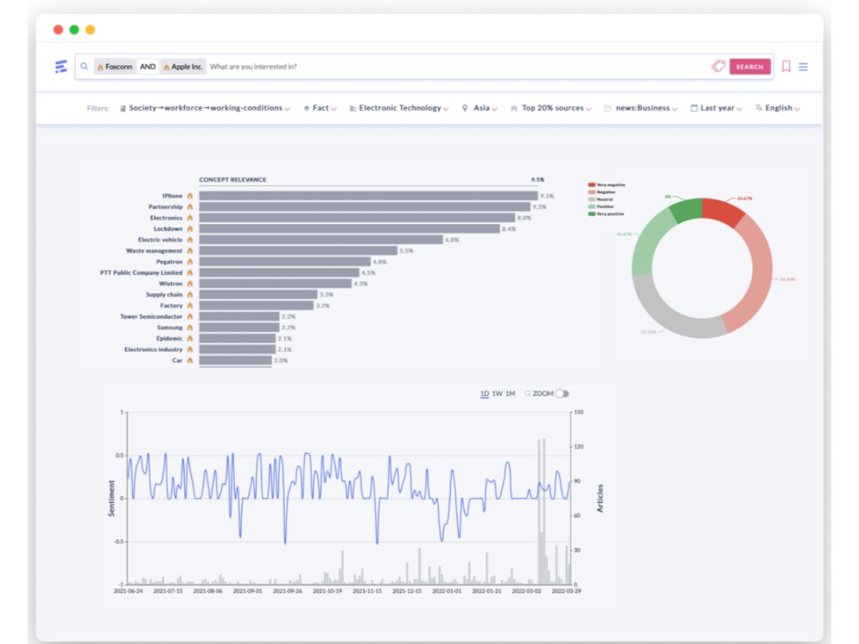Click the flame icon next to Electronics
Screen dimensions: 859x644
190,218
